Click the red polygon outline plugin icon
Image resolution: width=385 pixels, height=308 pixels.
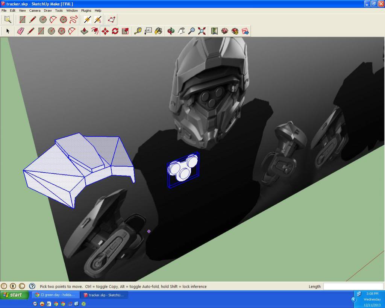tap(112, 20)
